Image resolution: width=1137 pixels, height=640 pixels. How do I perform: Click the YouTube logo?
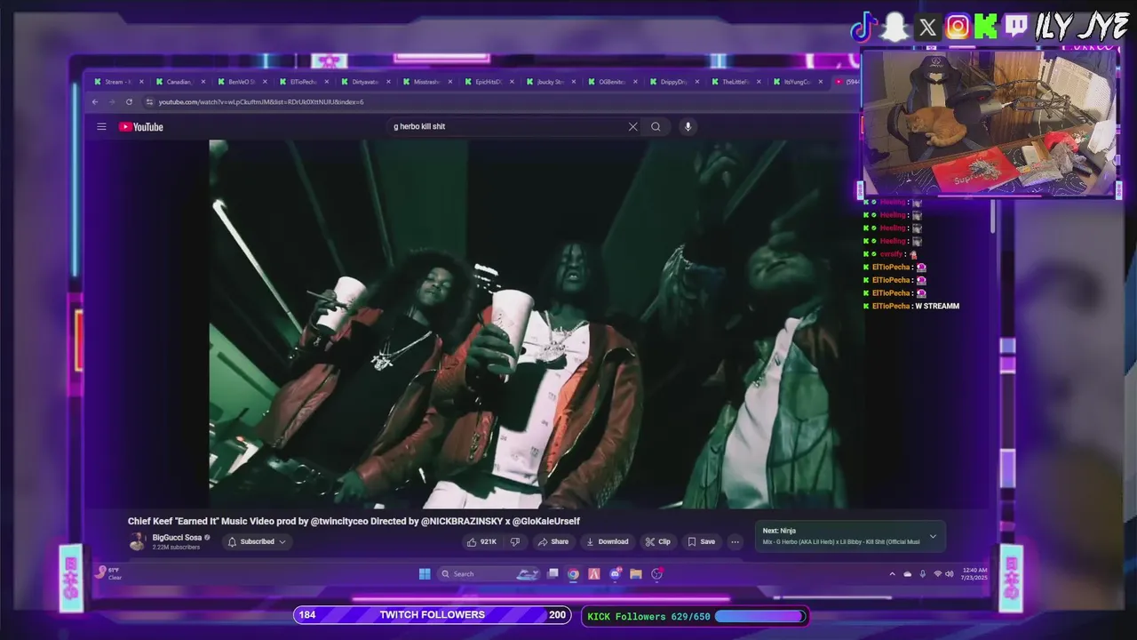tap(141, 127)
